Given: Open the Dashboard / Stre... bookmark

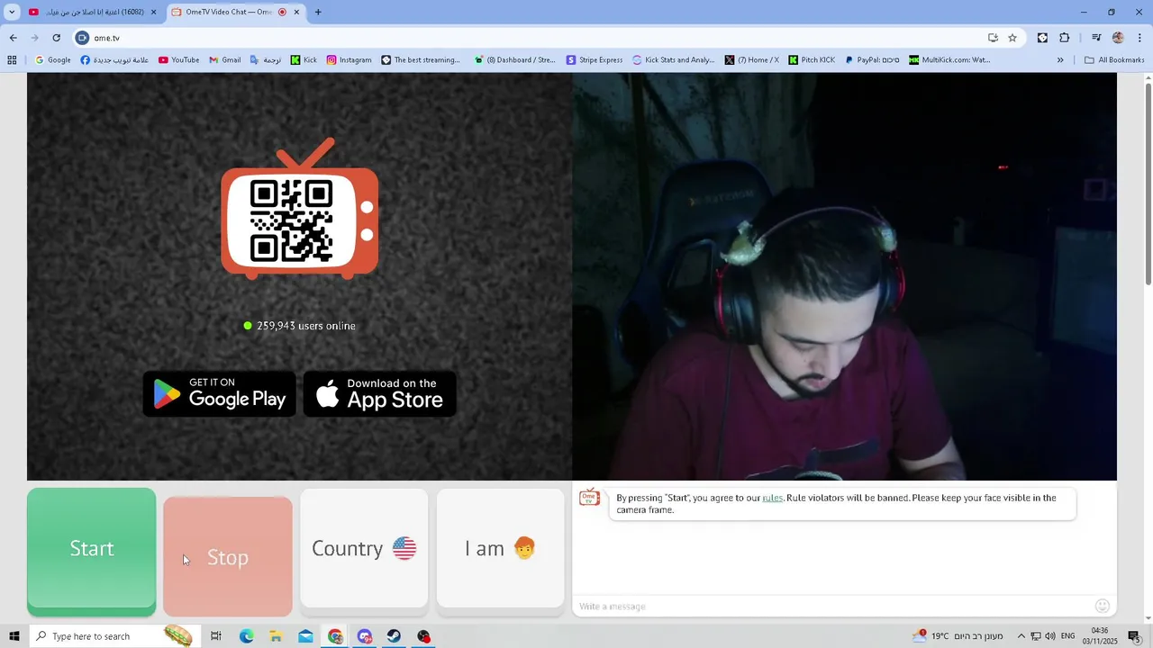Looking at the screenshot, I should click(x=514, y=60).
